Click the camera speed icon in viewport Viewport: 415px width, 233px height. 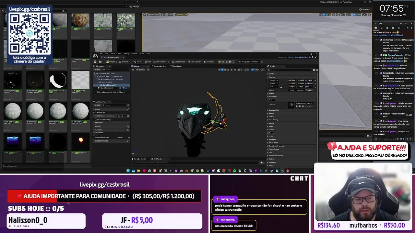262,70
